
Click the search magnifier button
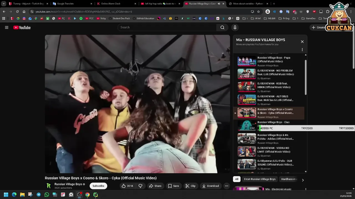click(x=222, y=27)
